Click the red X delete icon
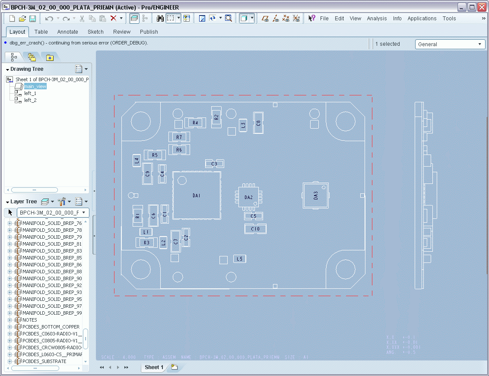The width and height of the screenshot is (489, 376). pyautogui.click(x=113, y=19)
